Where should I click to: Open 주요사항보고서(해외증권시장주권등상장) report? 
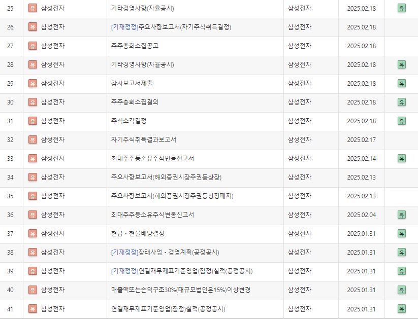coord(166,177)
